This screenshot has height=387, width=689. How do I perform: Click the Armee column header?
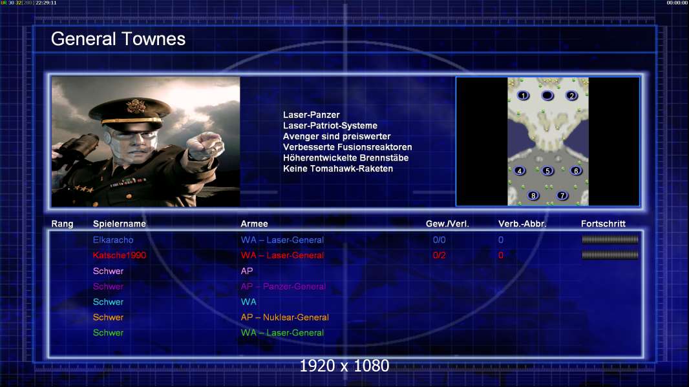pos(254,224)
